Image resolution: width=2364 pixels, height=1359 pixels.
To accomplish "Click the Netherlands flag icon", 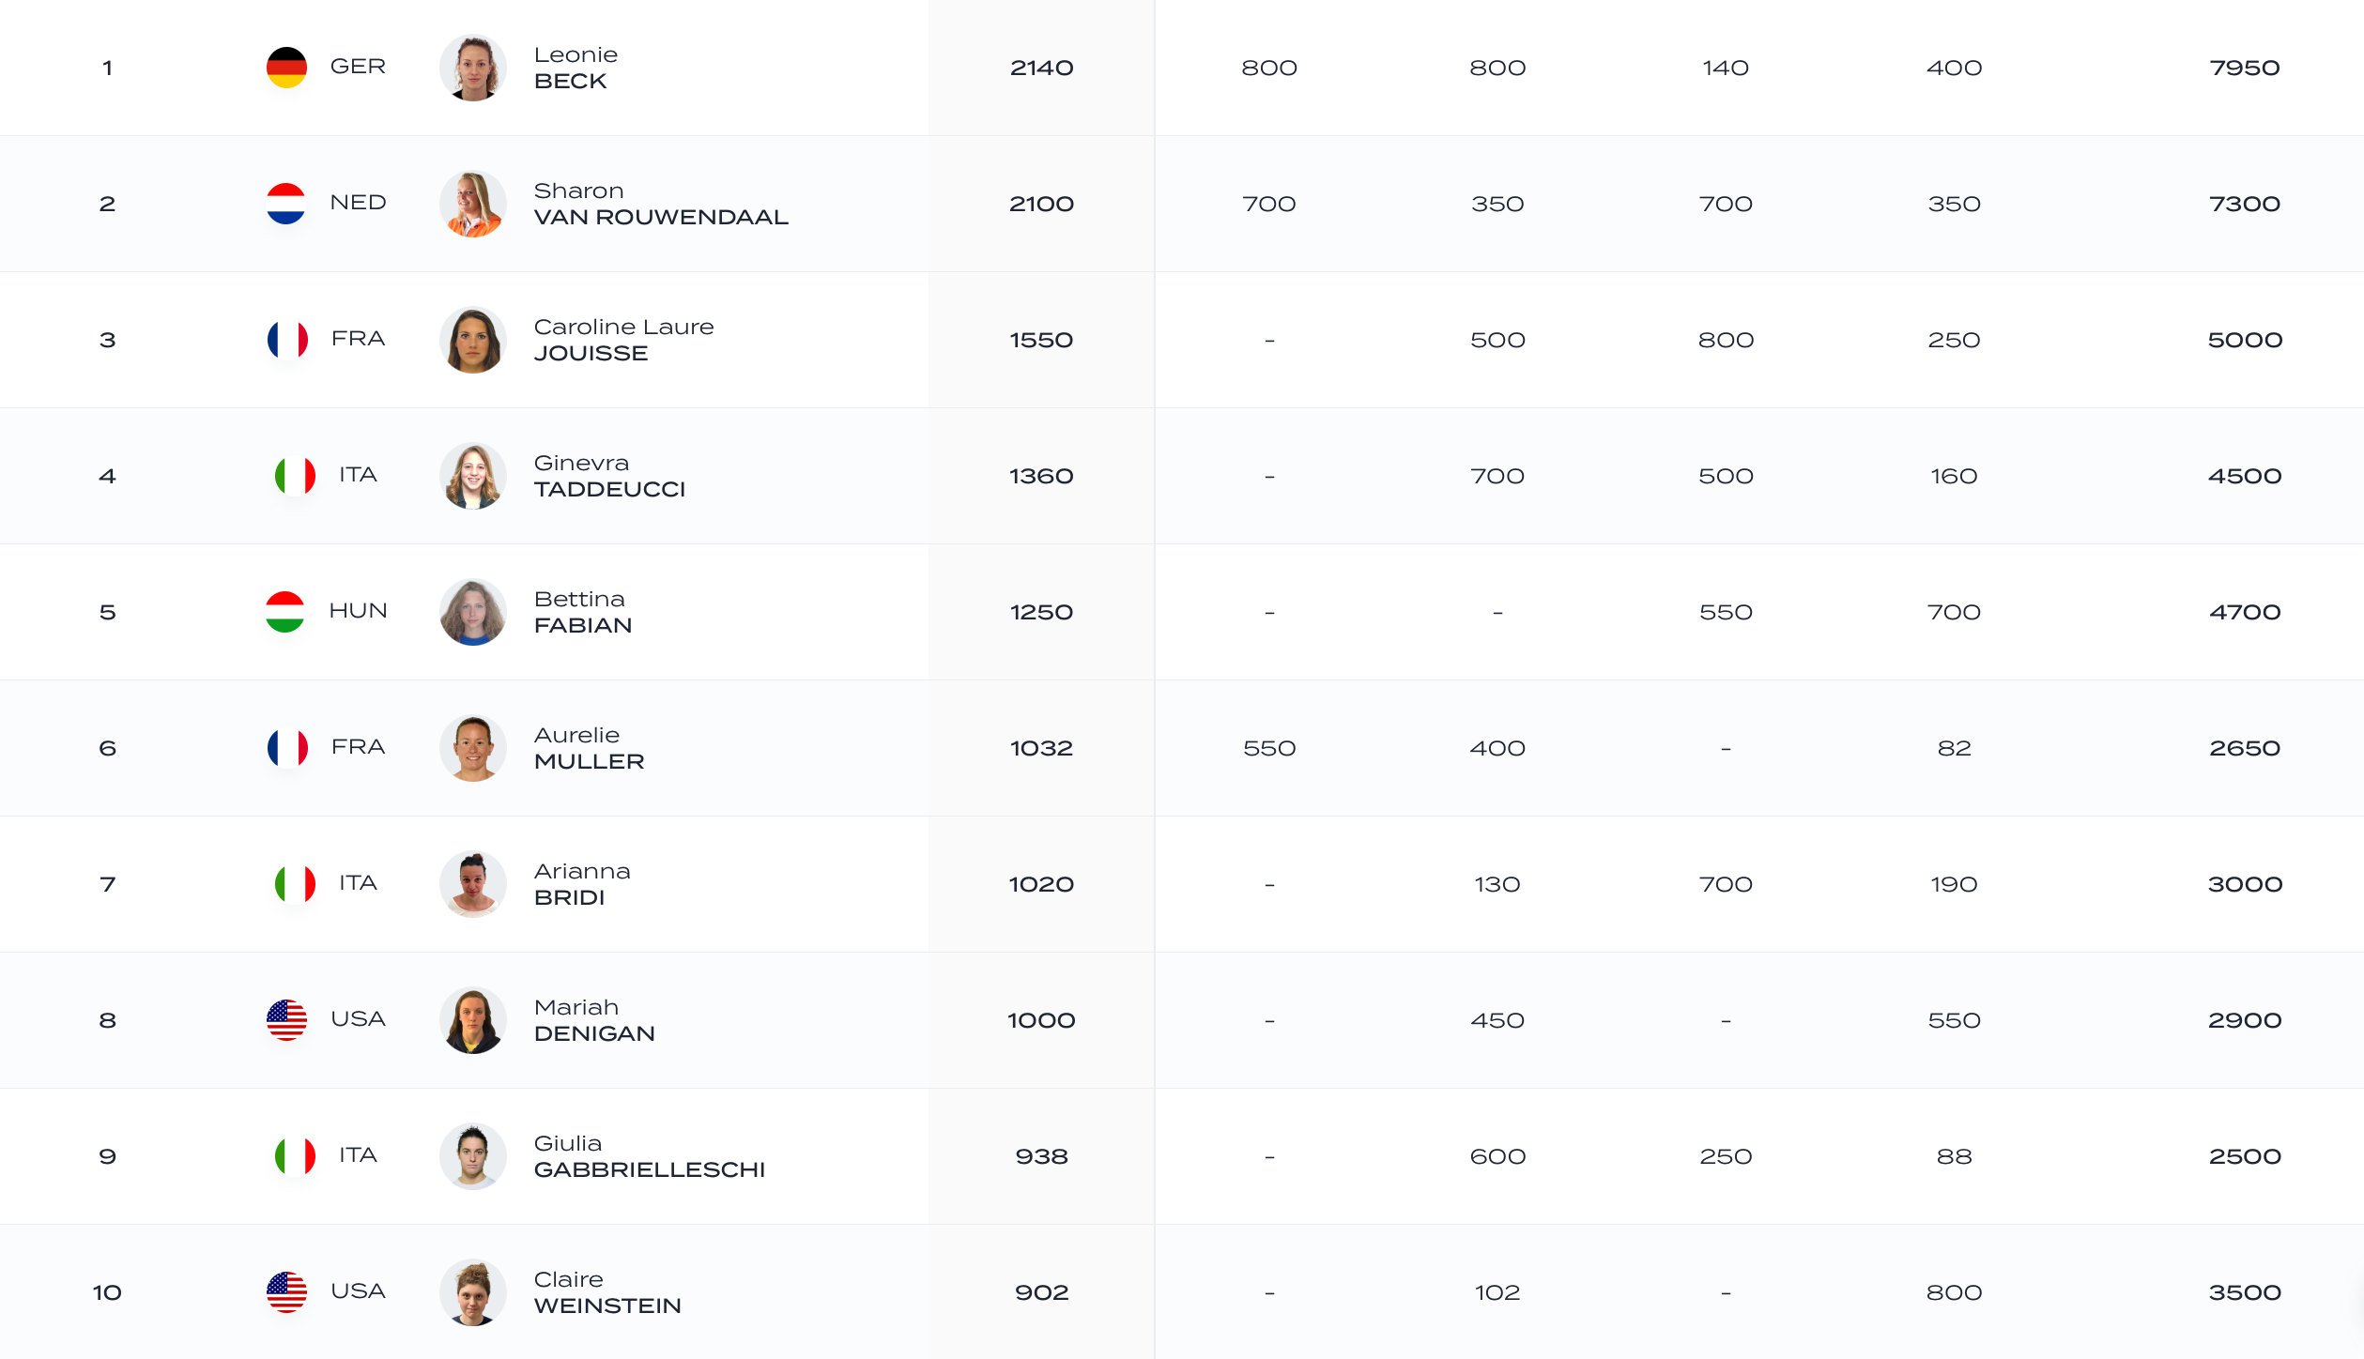I will [x=286, y=204].
